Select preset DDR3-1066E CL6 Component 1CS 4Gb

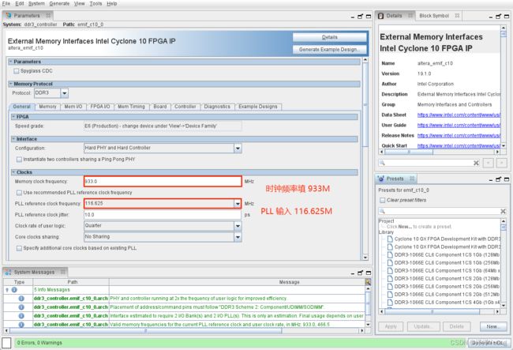(x=444, y=302)
